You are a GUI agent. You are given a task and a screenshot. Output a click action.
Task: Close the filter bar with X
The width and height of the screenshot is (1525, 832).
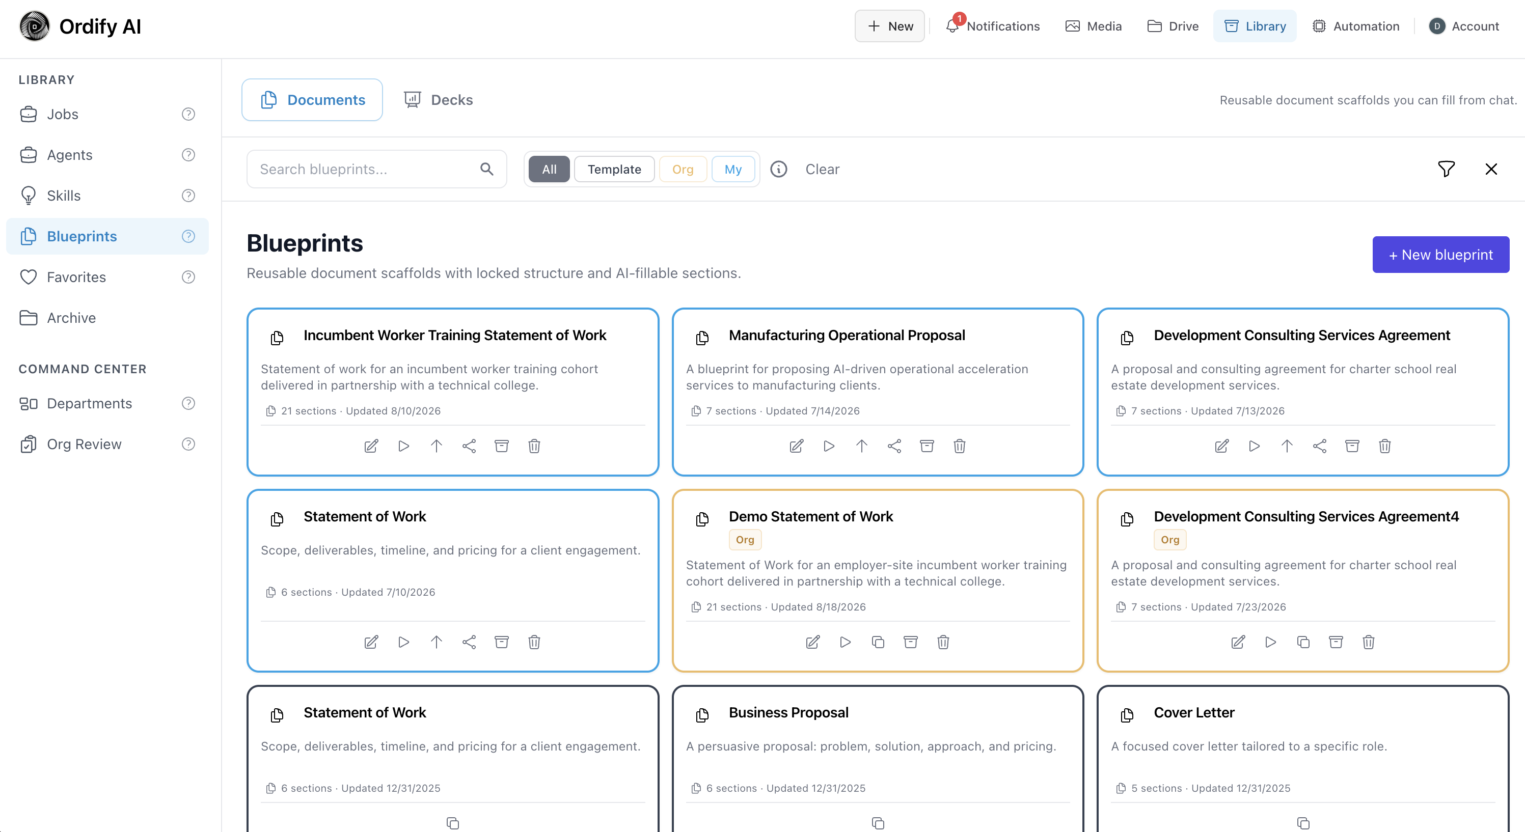(1491, 169)
